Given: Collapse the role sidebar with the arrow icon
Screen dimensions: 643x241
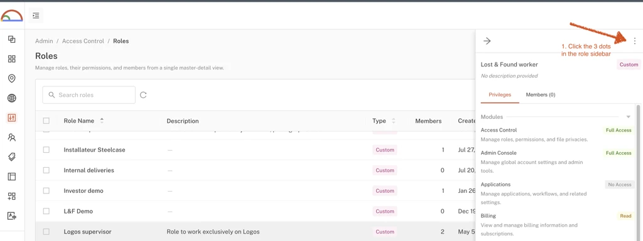Looking at the screenshot, I should point(487,41).
